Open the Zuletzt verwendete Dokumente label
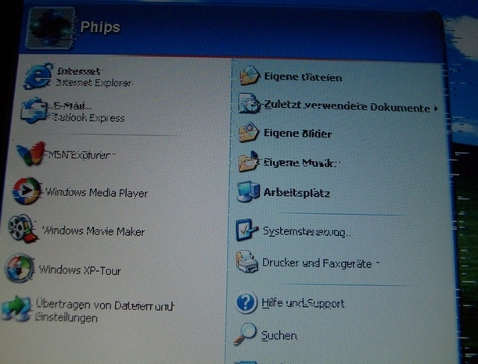The height and width of the screenshot is (364, 478). click(347, 106)
